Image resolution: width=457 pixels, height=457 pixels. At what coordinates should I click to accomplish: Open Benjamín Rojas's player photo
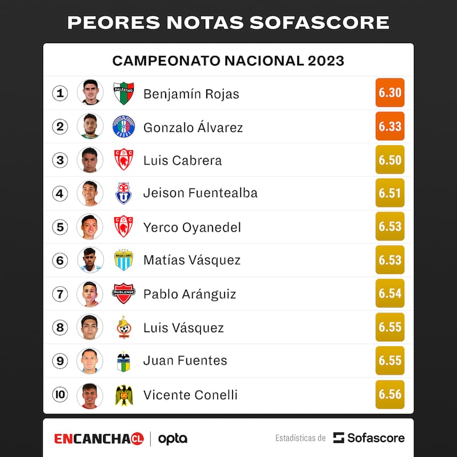pyautogui.click(x=90, y=93)
